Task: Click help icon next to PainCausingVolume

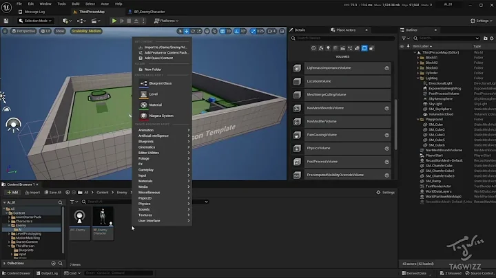Action: (x=387, y=135)
